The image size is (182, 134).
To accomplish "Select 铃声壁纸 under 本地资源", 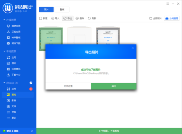I will (x=13, y=69).
